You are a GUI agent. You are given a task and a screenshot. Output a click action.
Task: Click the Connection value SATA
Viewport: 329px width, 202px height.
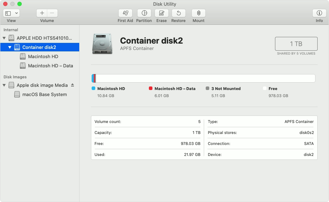click(x=309, y=144)
